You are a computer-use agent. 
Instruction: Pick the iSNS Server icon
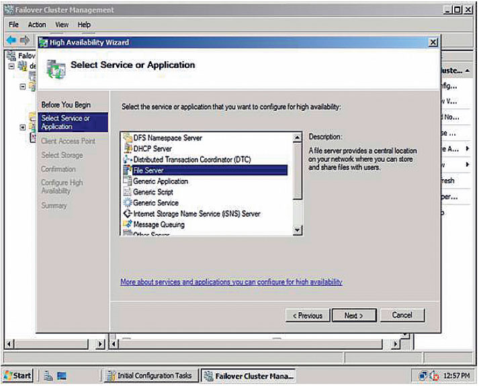127,213
